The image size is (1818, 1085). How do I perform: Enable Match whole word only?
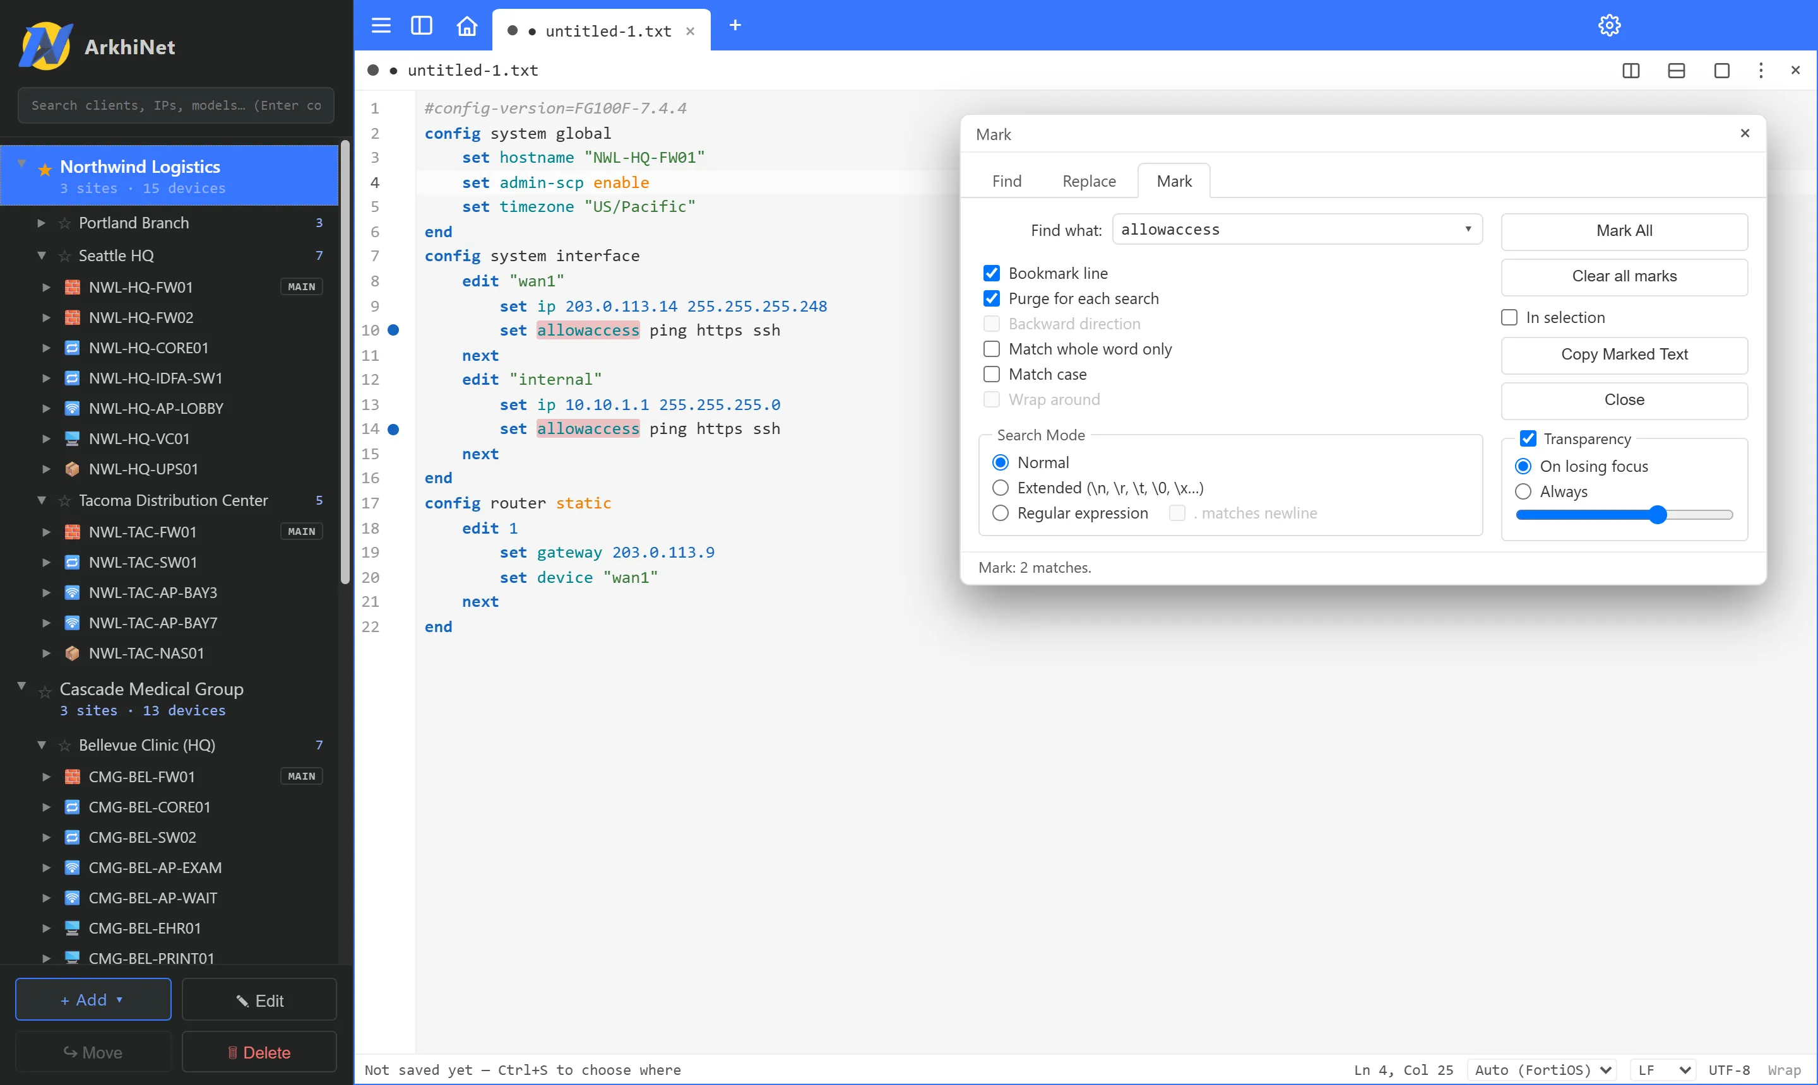(x=991, y=349)
